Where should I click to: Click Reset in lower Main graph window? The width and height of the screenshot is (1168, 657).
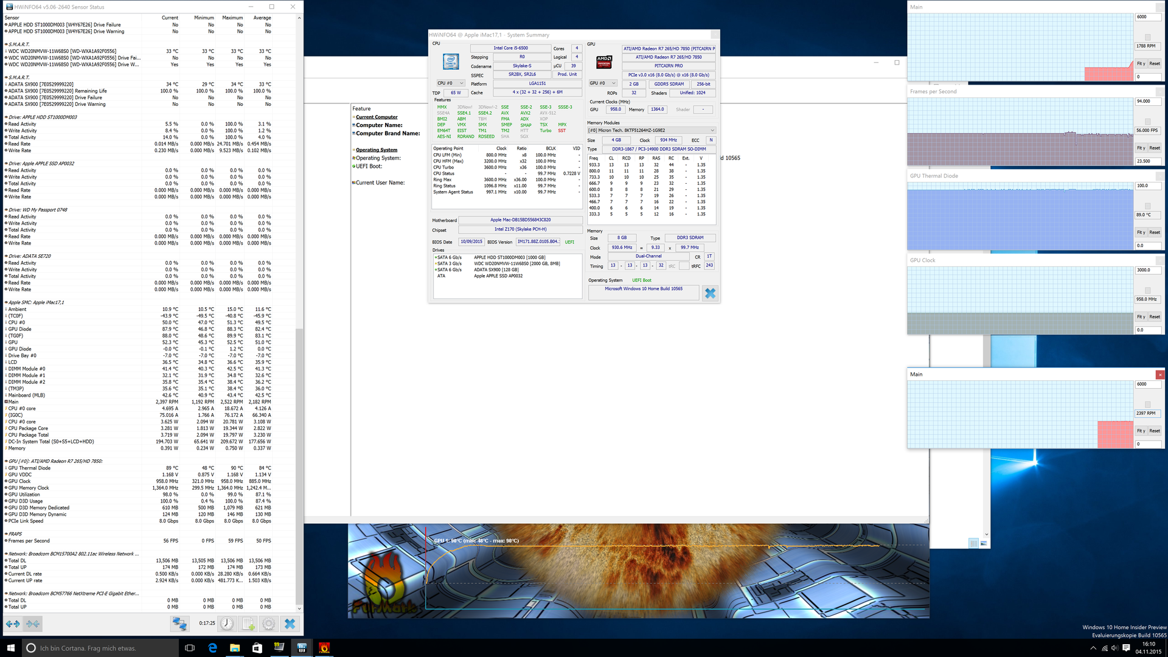[x=1155, y=431]
